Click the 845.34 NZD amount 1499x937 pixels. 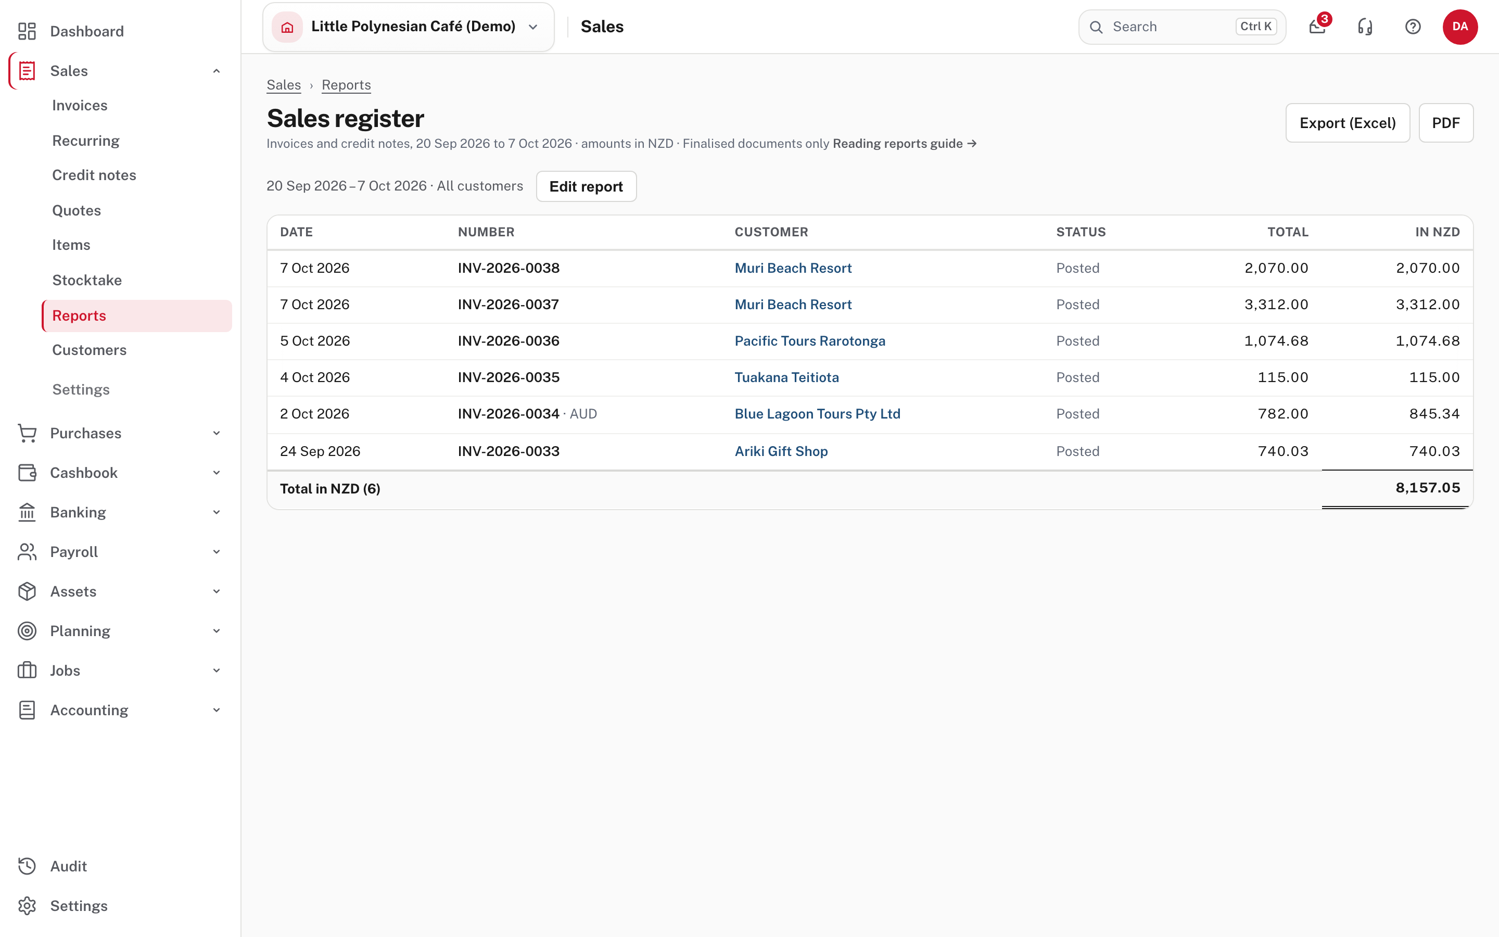click(x=1434, y=414)
